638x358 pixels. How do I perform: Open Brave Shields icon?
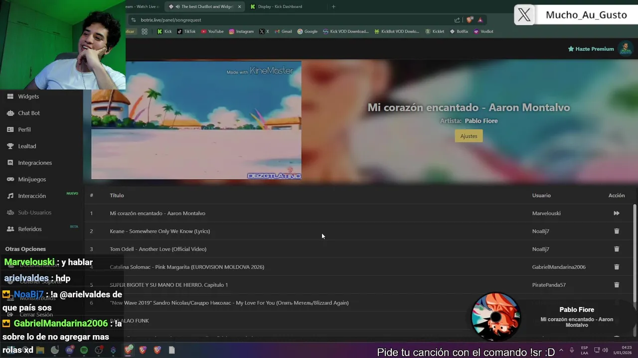[470, 20]
